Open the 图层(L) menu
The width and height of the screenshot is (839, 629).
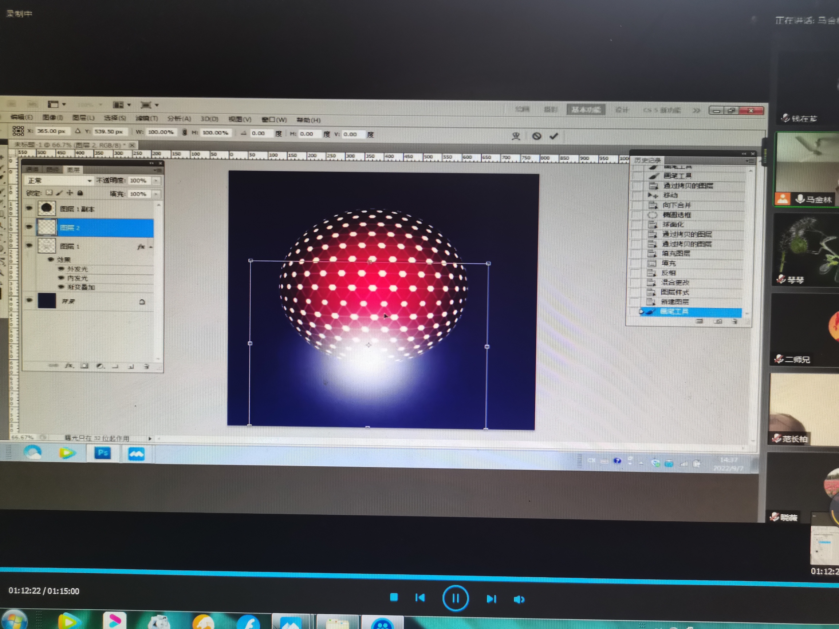point(83,118)
